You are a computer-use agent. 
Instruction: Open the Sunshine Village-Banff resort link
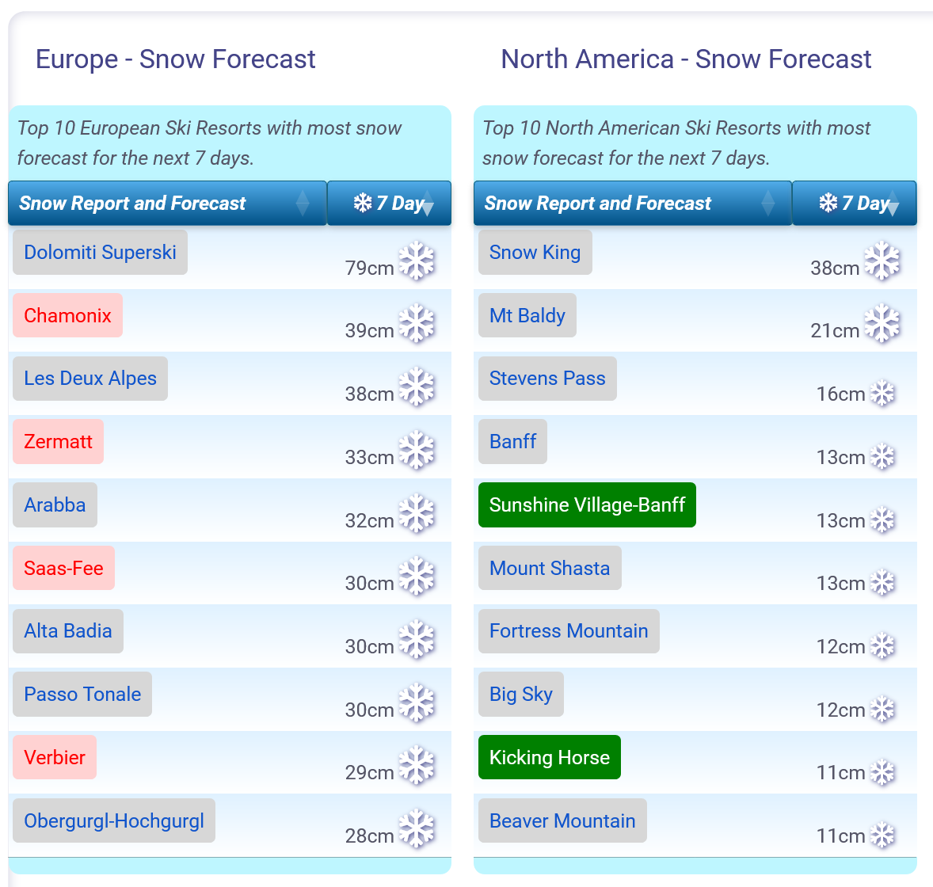(588, 504)
